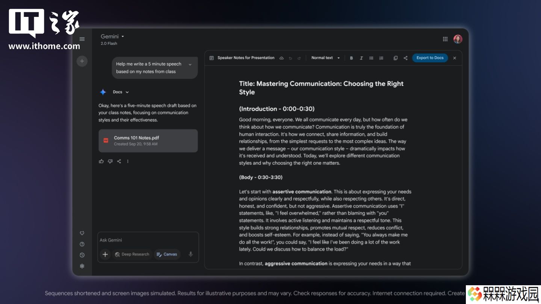Viewport: 541px width, 304px height.
Task: Add attachment with the plus button
Action: pos(105,254)
